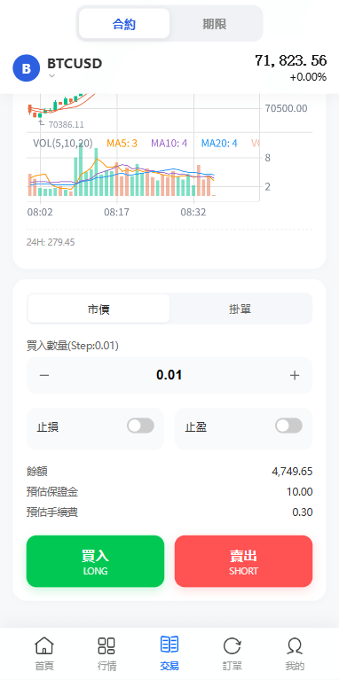Tap the BTC coin avatar icon
The height and width of the screenshot is (680, 339).
(26, 68)
